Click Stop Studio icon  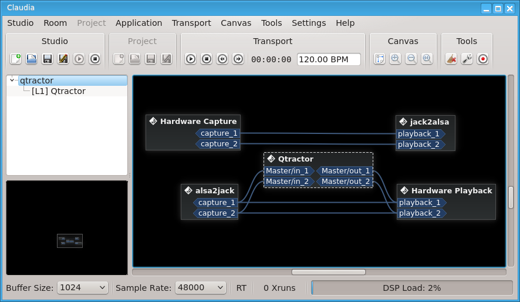pos(95,59)
